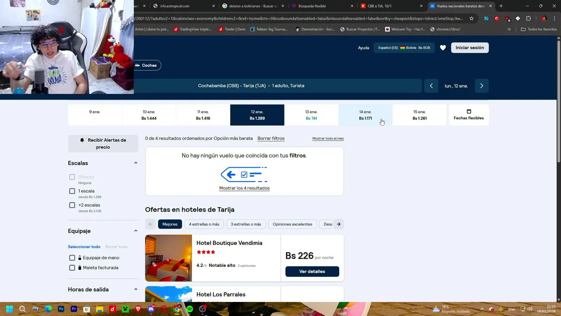This screenshot has width=561, height=316.
Task: Select the 13 ene. Bs 741 date
Action: click(311, 115)
